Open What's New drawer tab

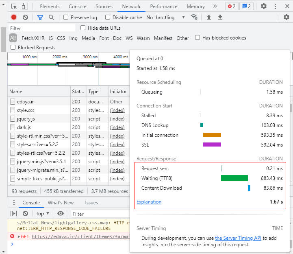click(x=61, y=203)
